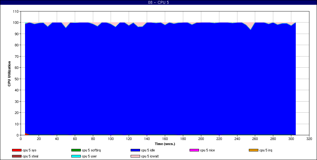Click the red sys spike at chart start

point(26,134)
